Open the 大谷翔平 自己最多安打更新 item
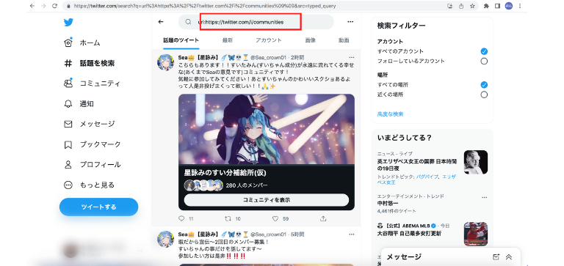564x266 pixels. [x=409, y=234]
